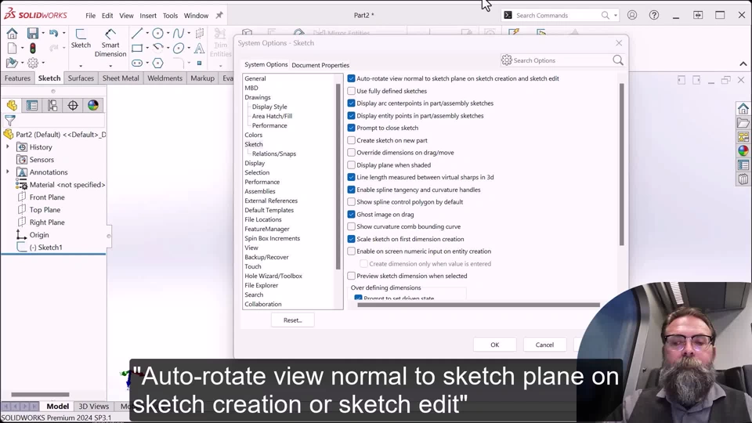Toggle Ghost image on drag
Screen dimensions: 752x423
tap(351, 215)
